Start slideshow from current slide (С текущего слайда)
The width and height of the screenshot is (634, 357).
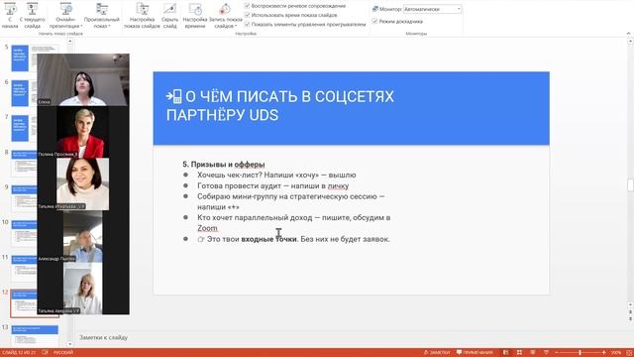point(32,16)
